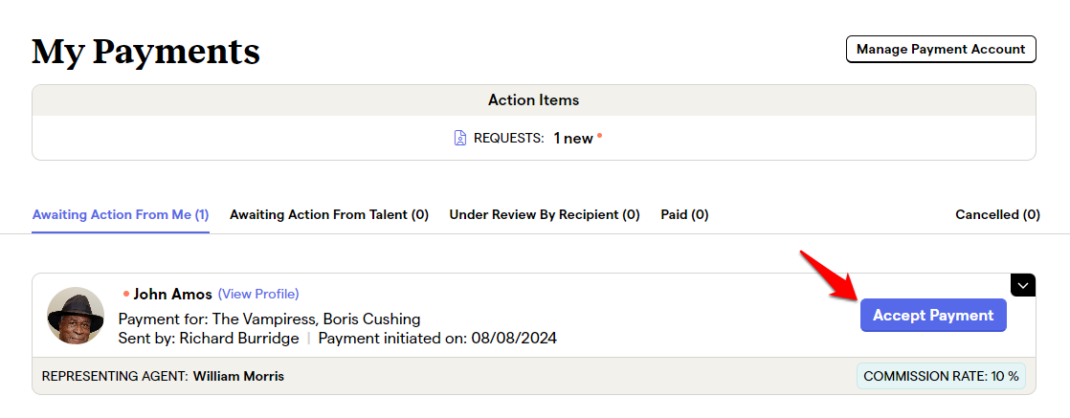
Task: Follow the View Profile link
Action: tap(258, 294)
